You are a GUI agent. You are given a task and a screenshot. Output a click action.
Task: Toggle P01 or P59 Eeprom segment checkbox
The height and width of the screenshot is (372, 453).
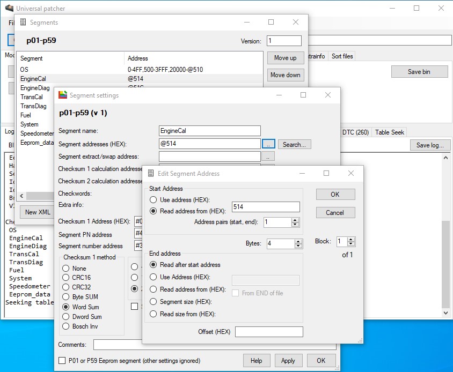62,360
